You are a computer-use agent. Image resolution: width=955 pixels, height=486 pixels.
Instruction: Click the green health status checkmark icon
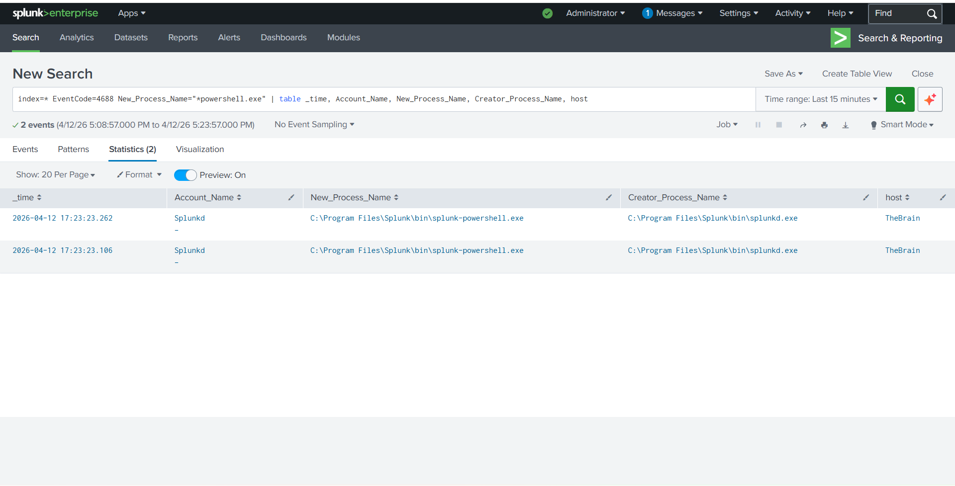coord(547,13)
